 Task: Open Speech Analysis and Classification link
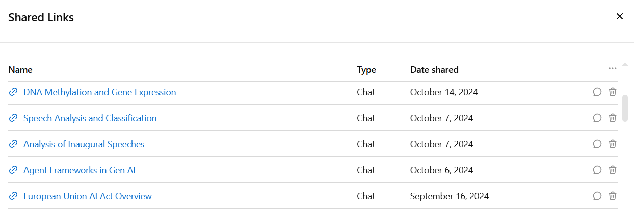90,118
